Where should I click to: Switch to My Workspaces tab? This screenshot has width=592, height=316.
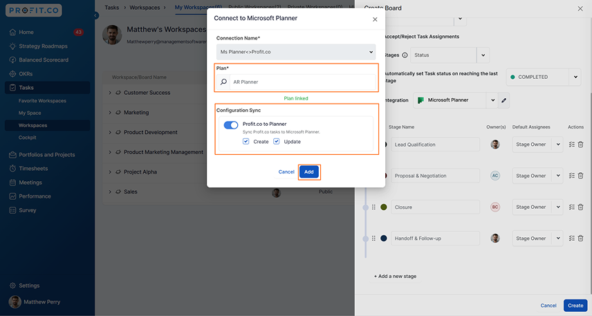point(198,8)
